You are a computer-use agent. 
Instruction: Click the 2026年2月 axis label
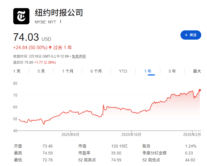(x=192, y=134)
